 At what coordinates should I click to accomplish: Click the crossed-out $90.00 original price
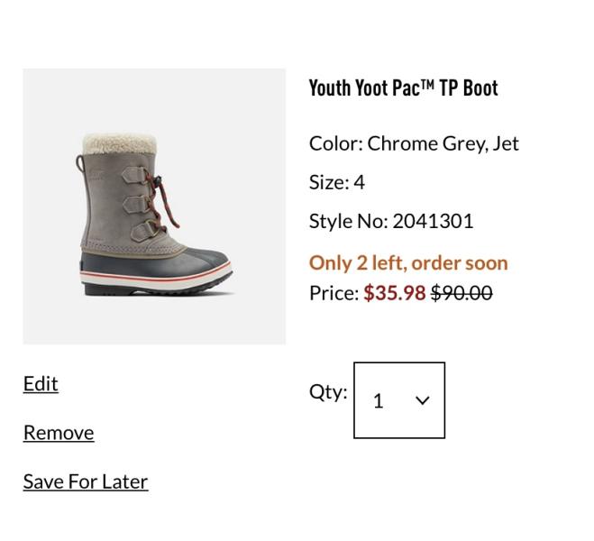click(461, 293)
